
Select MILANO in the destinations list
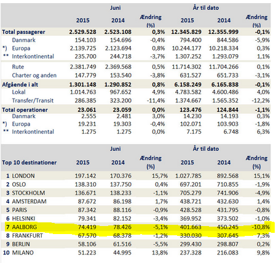[23, 253]
